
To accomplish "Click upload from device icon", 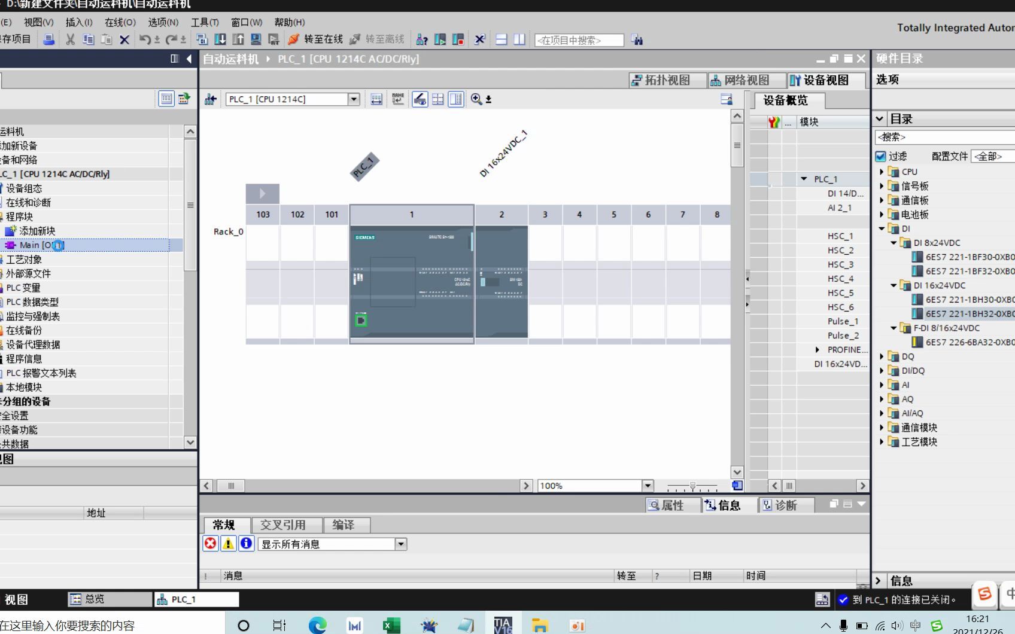I will [238, 39].
